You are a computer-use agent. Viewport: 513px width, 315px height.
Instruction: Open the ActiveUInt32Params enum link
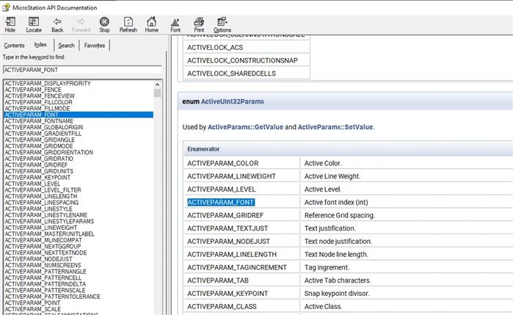(233, 101)
